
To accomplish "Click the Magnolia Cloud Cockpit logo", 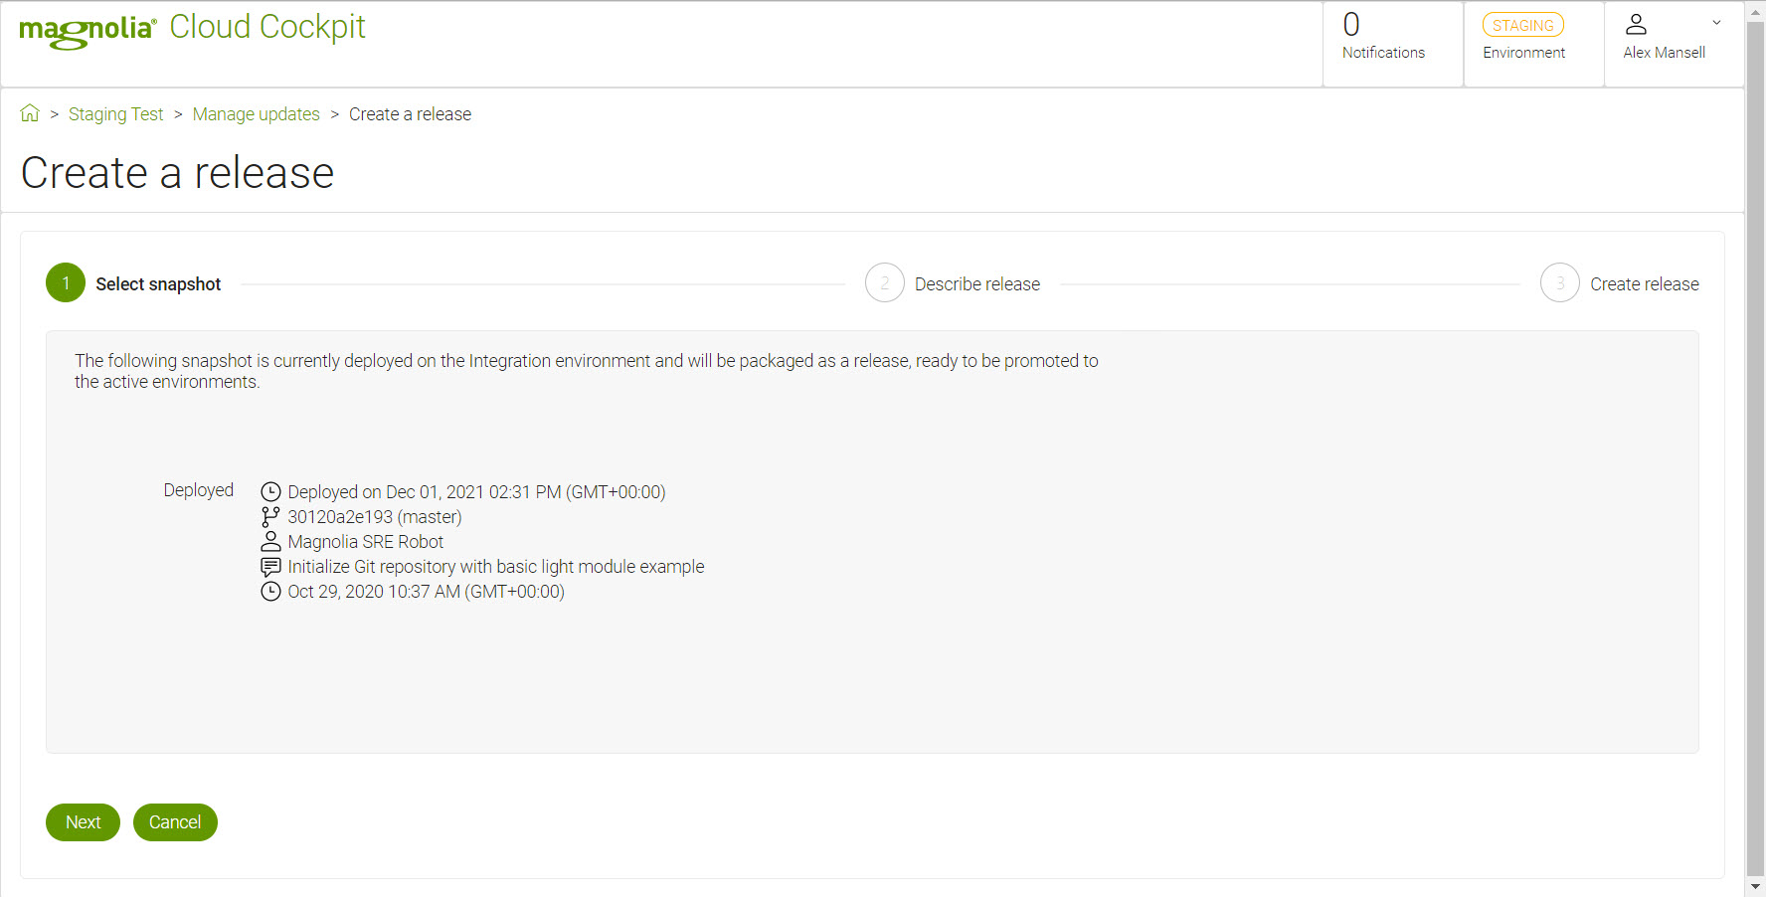I will [192, 29].
